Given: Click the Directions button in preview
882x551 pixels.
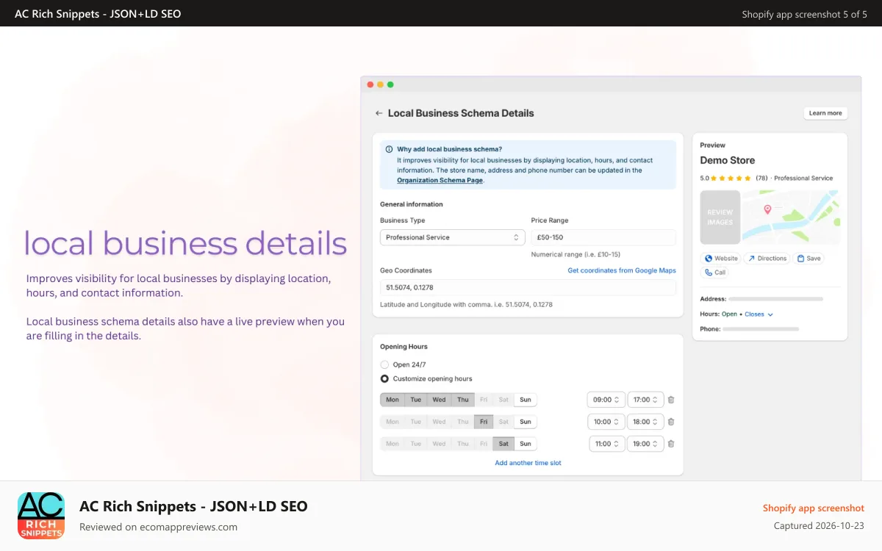Looking at the screenshot, I should click(x=767, y=259).
